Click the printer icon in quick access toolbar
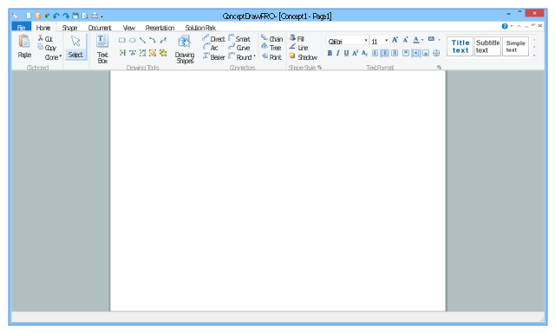Viewport: 555px width, 333px height. 95,16
